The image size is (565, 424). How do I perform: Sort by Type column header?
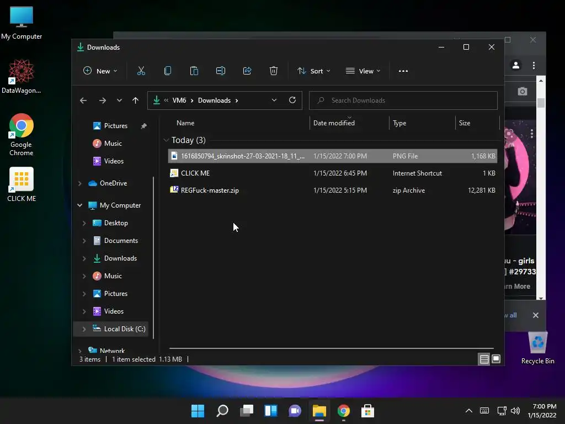click(x=399, y=123)
